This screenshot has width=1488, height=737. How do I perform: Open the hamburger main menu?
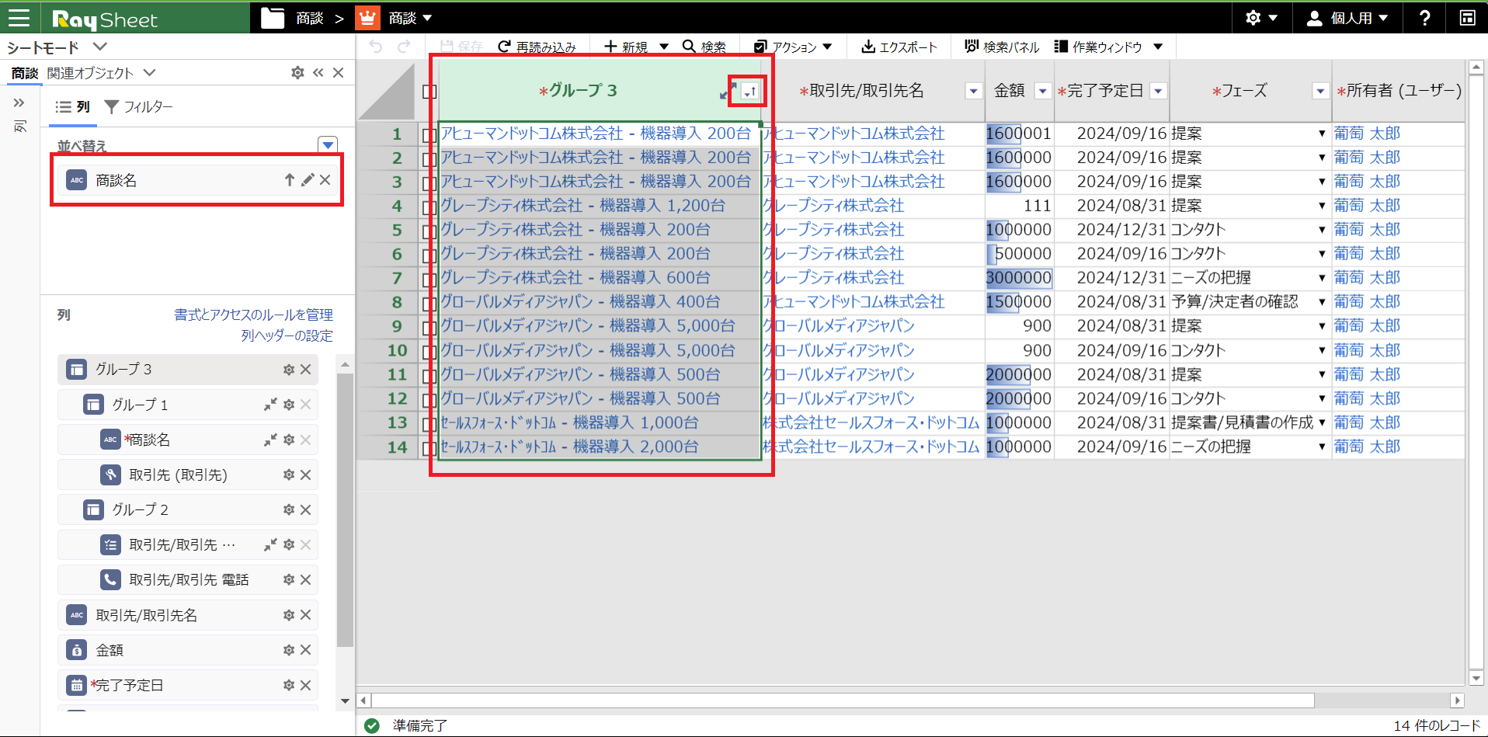19,17
